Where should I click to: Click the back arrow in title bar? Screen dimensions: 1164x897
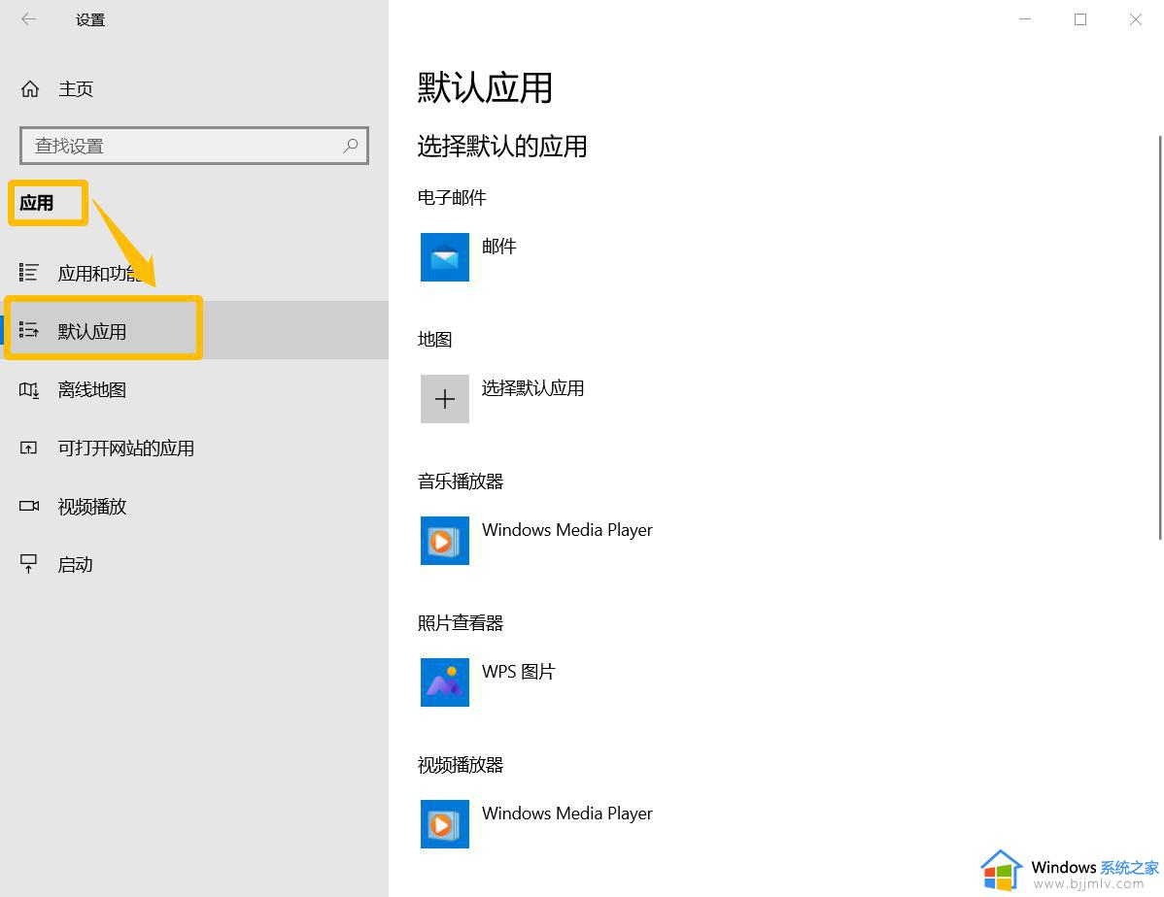29,19
